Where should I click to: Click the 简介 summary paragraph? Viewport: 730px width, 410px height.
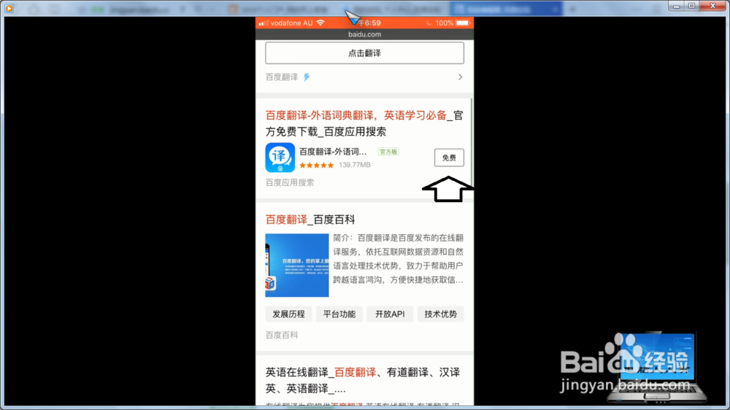pos(398,259)
